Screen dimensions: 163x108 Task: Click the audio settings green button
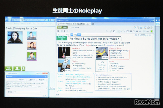click(x=8, y=68)
